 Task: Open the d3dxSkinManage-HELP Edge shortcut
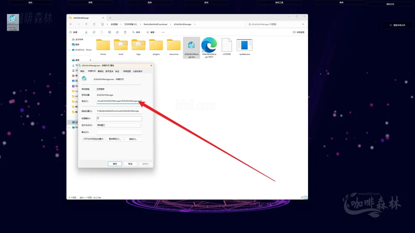click(209, 46)
